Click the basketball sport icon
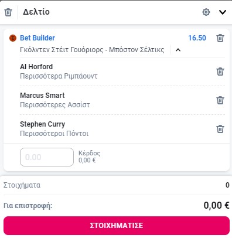 tap(13, 38)
